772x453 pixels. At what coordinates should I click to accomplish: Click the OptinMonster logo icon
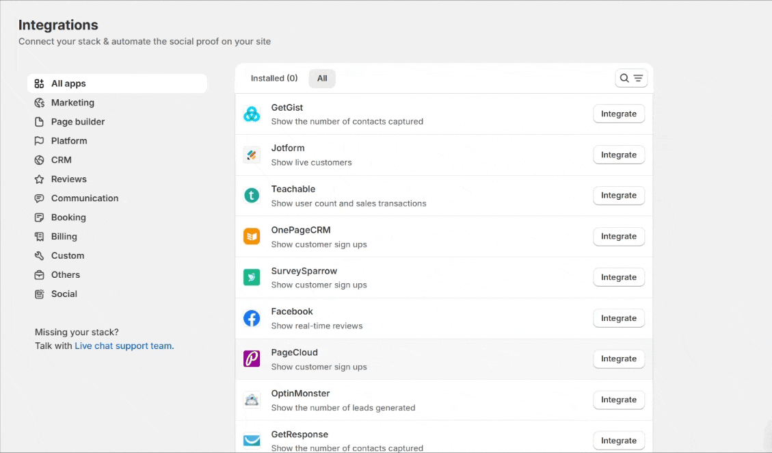pyautogui.click(x=252, y=400)
